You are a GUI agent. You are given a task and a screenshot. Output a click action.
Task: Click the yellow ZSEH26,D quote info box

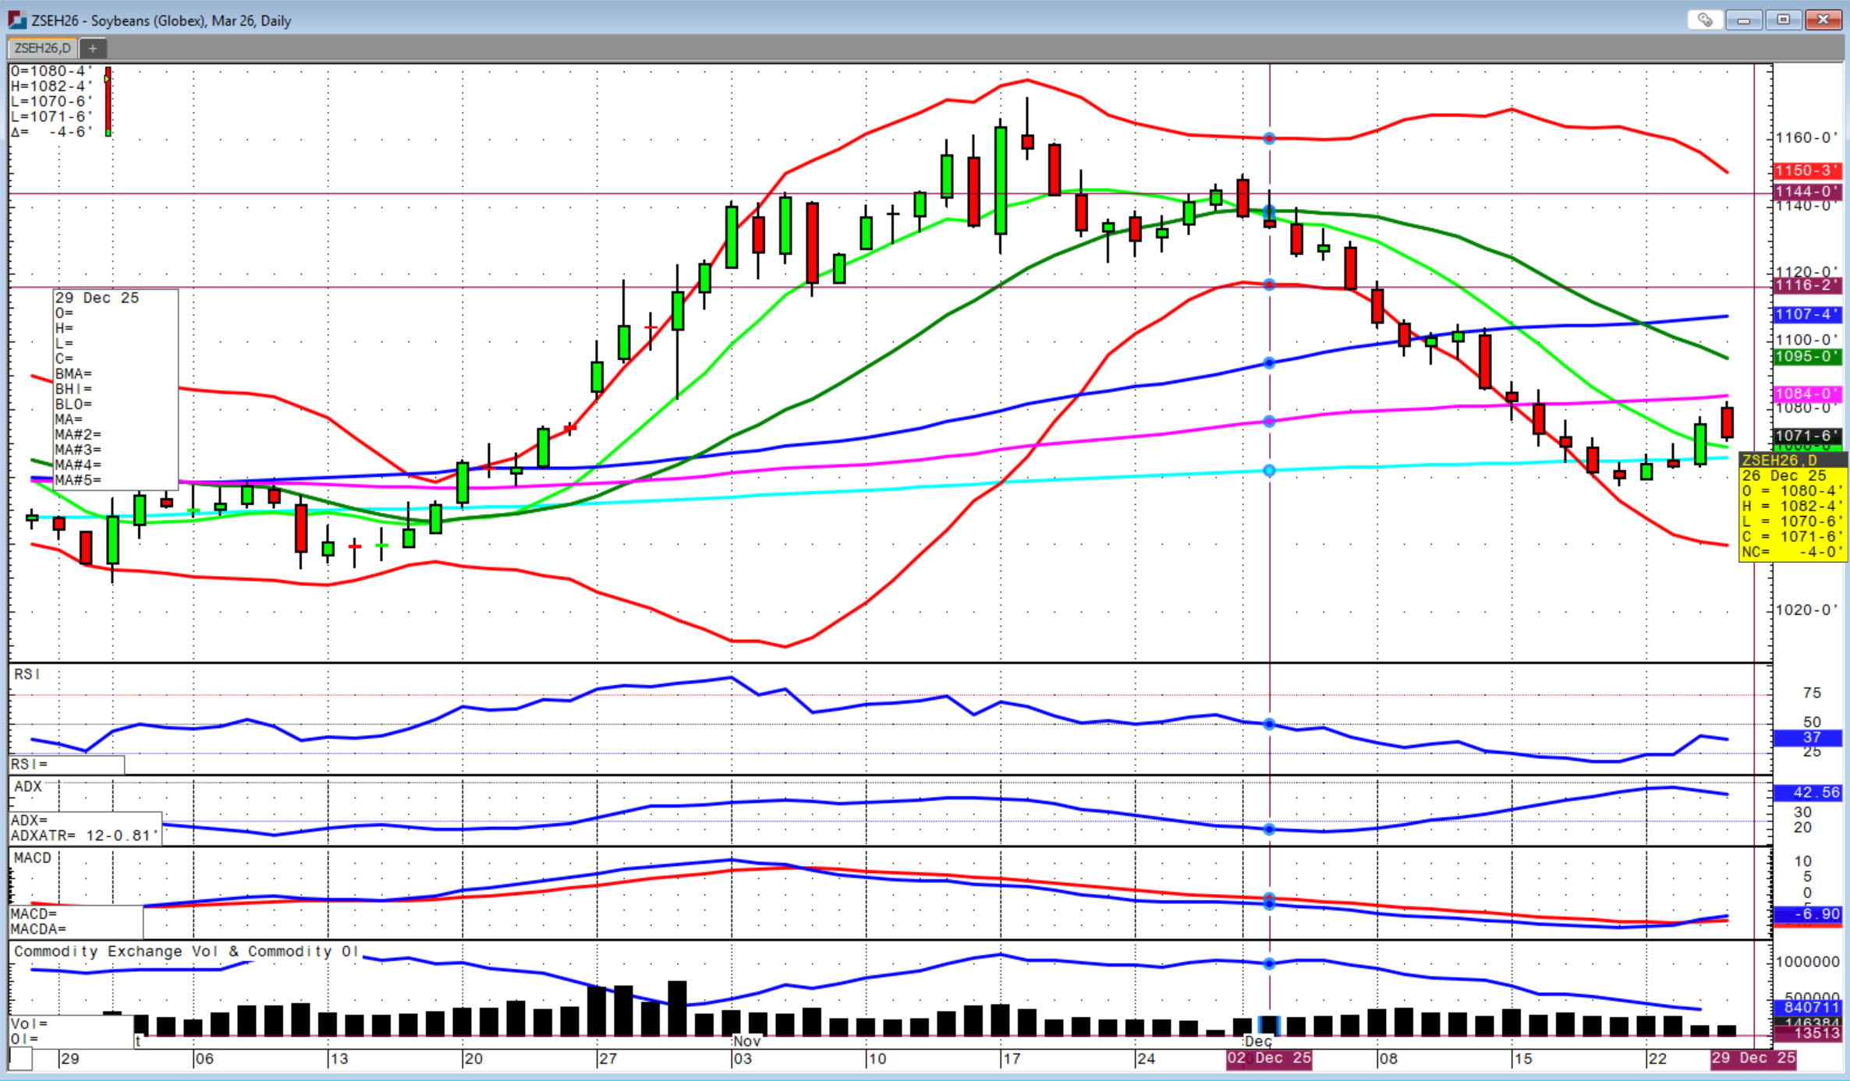coord(1793,507)
